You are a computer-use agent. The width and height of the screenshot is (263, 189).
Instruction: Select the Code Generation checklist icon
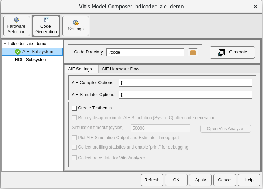tap(46, 20)
